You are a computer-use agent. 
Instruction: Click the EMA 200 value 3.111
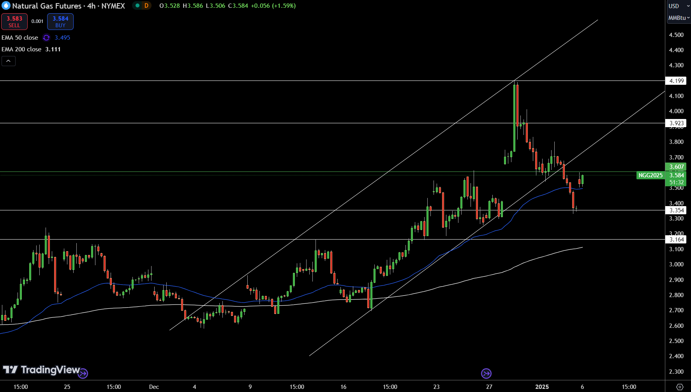(x=53, y=49)
